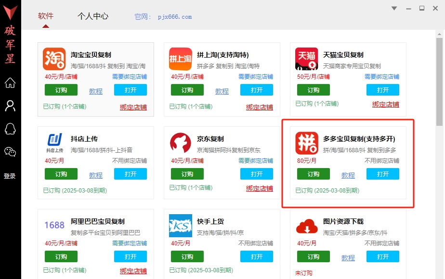
Task: Click the 快手上货 KS app icon
Action: [181, 226]
